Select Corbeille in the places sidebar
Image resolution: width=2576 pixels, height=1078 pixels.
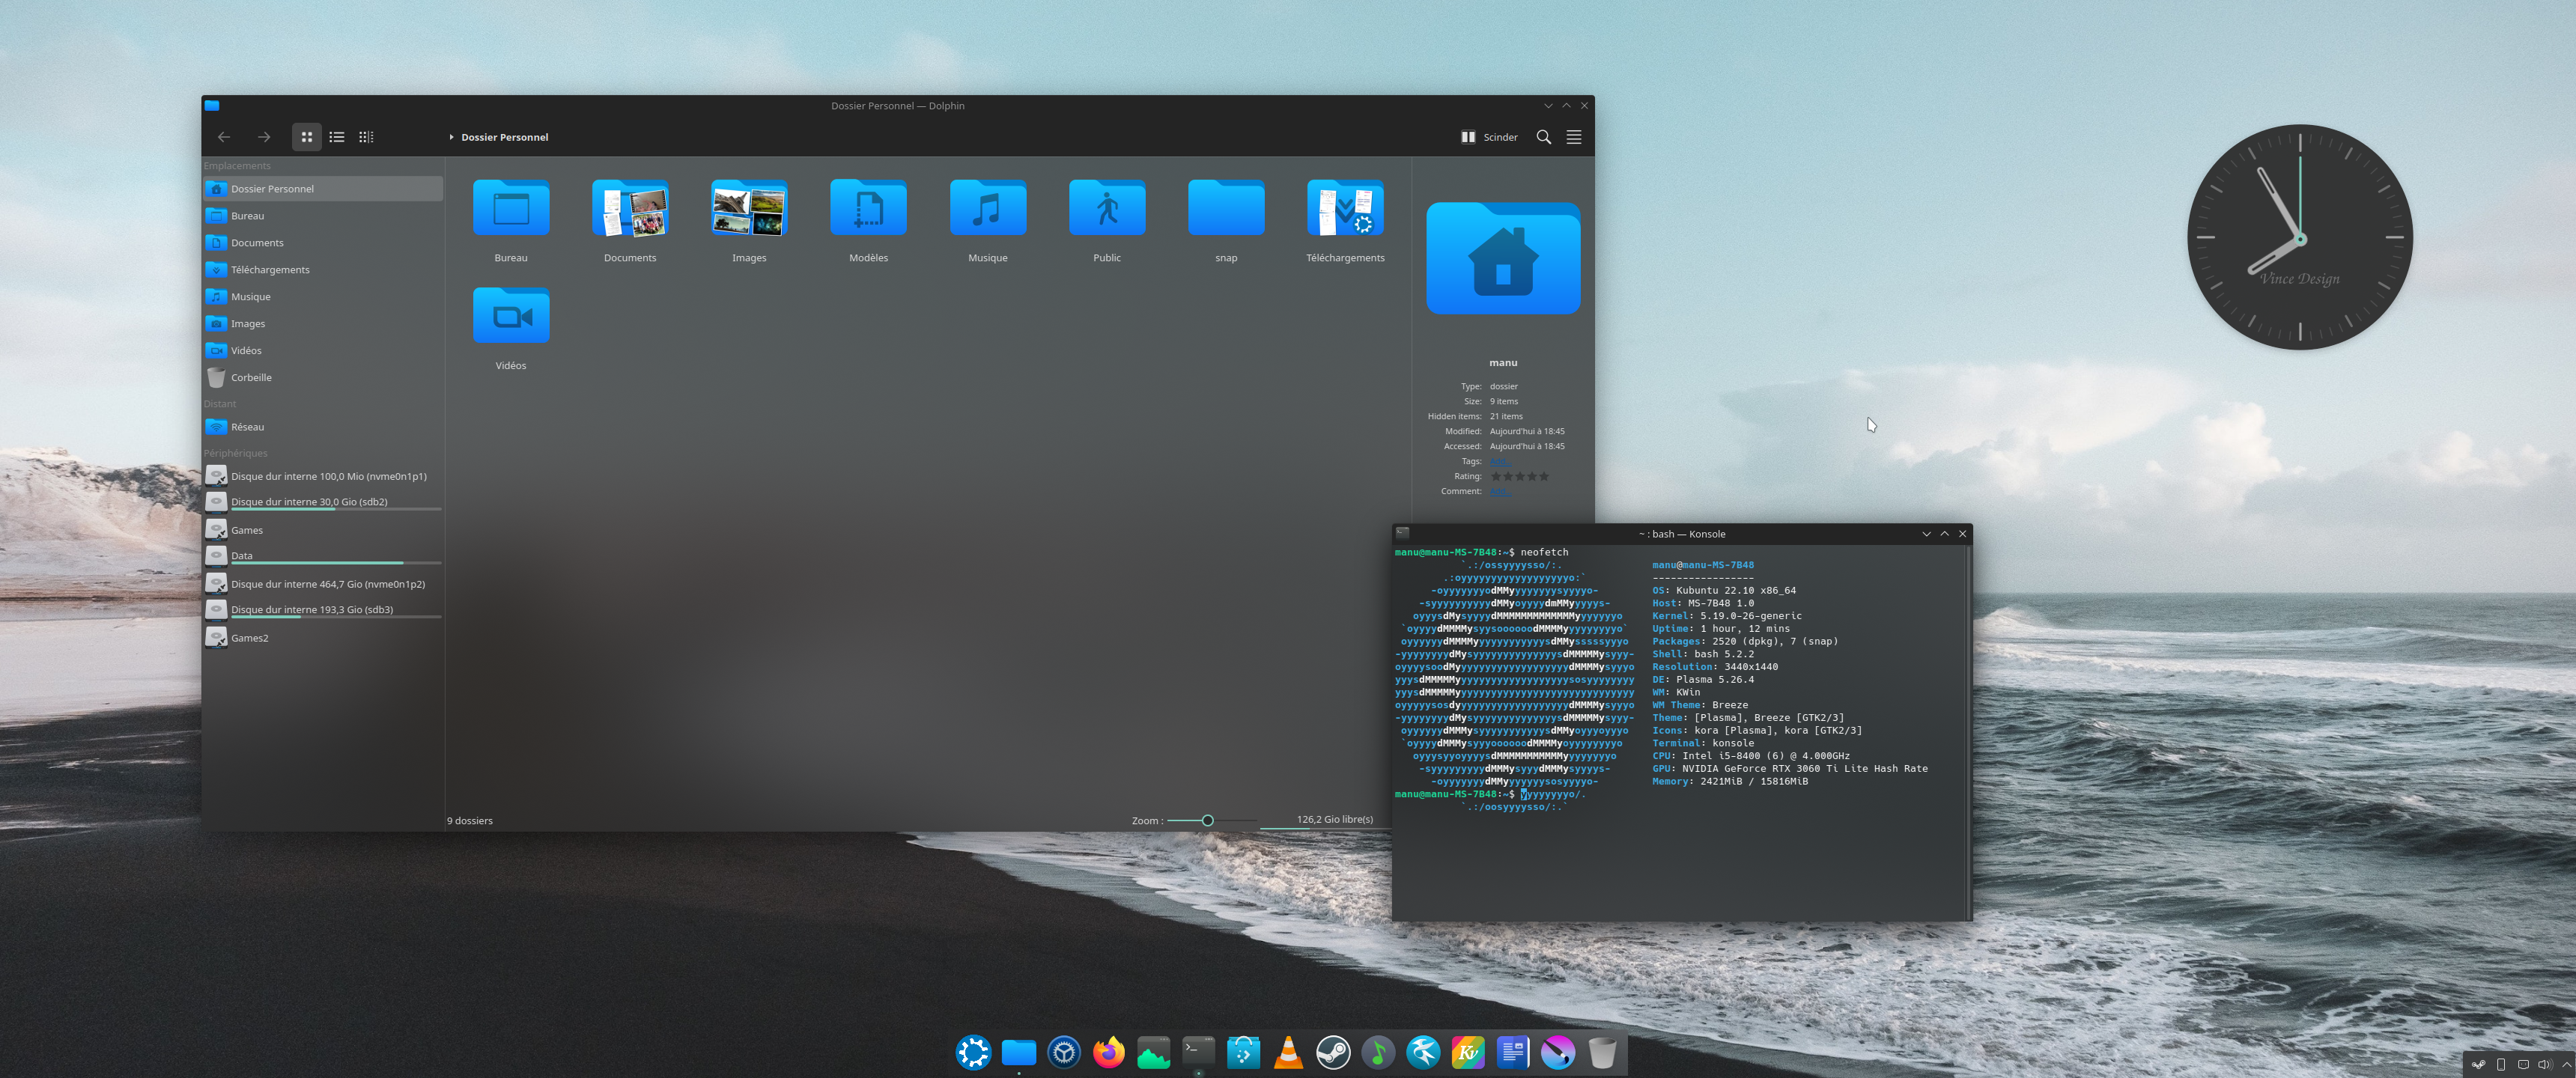pos(251,378)
